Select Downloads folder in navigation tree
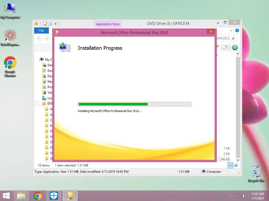 click(47, 76)
